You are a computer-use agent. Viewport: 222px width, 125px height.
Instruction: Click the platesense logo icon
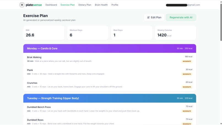pos(22,5)
